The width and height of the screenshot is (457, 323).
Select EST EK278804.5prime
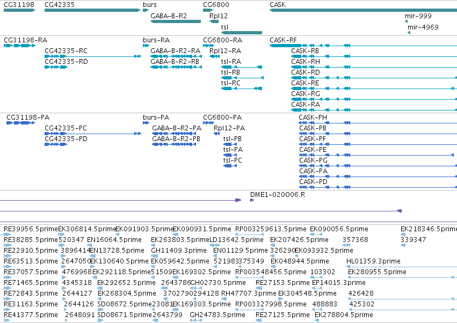click(x=344, y=315)
